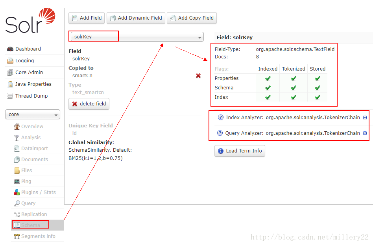Click the Analysis funnel icon
This screenshot has width=373, height=245.
coord(17,138)
